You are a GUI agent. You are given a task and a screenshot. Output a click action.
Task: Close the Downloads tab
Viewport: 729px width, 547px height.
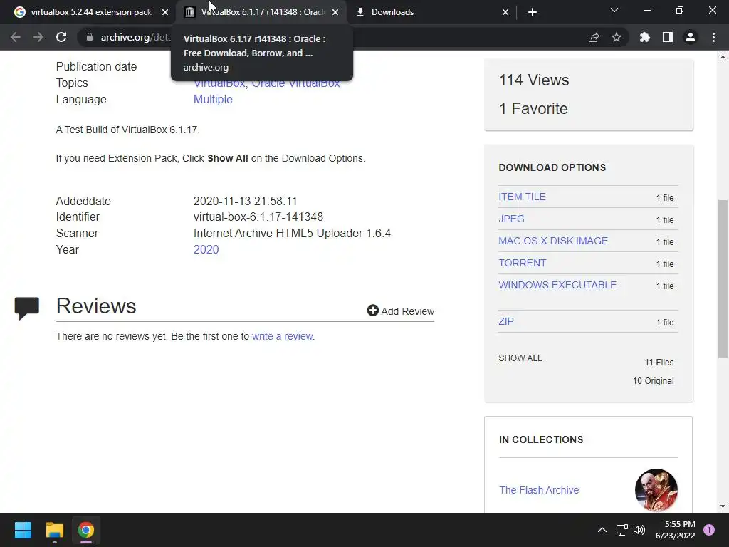click(x=505, y=12)
